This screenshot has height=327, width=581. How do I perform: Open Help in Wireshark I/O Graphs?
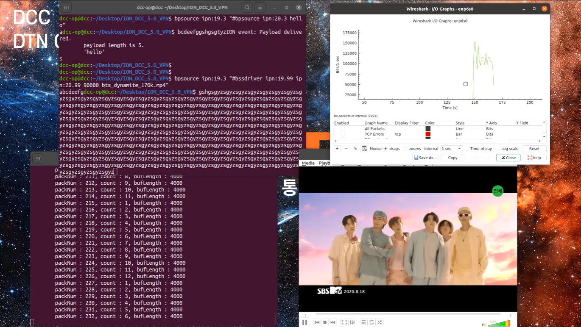click(x=534, y=158)
